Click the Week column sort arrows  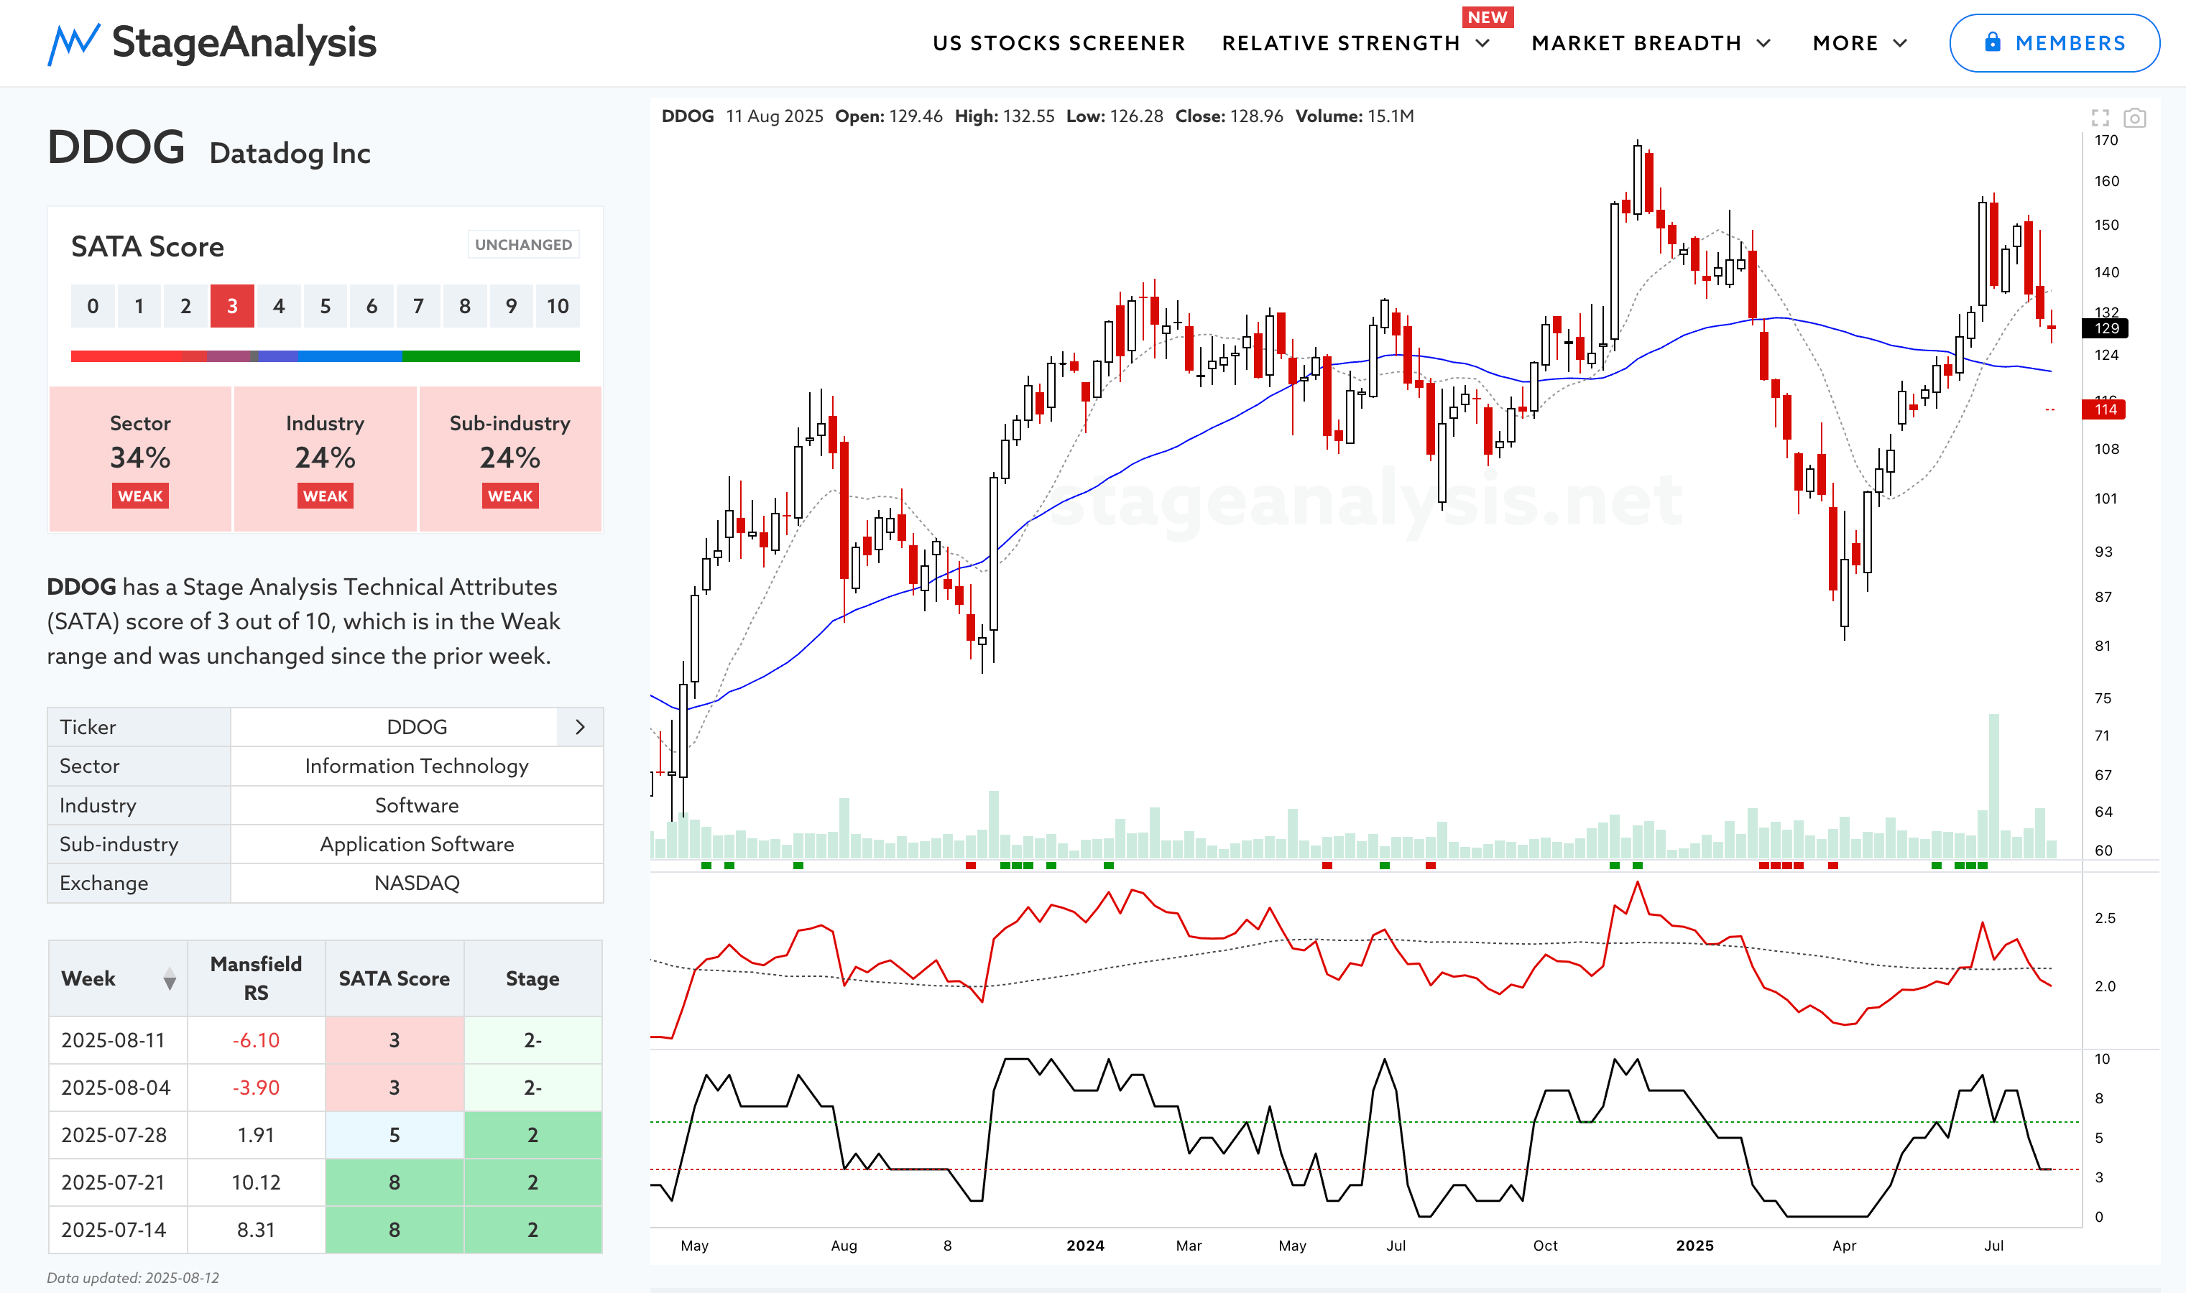coord(170,979)
